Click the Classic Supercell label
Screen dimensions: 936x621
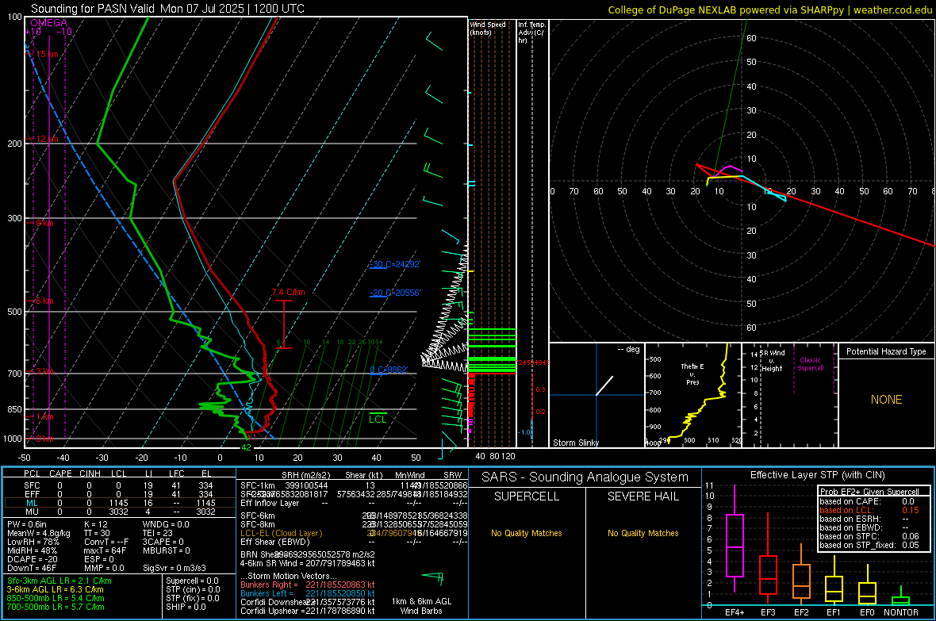[811, 364]
